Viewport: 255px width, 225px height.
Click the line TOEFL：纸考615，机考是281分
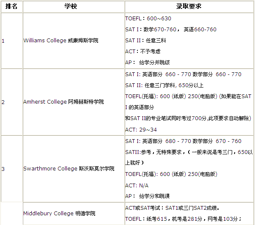(184, 219)
